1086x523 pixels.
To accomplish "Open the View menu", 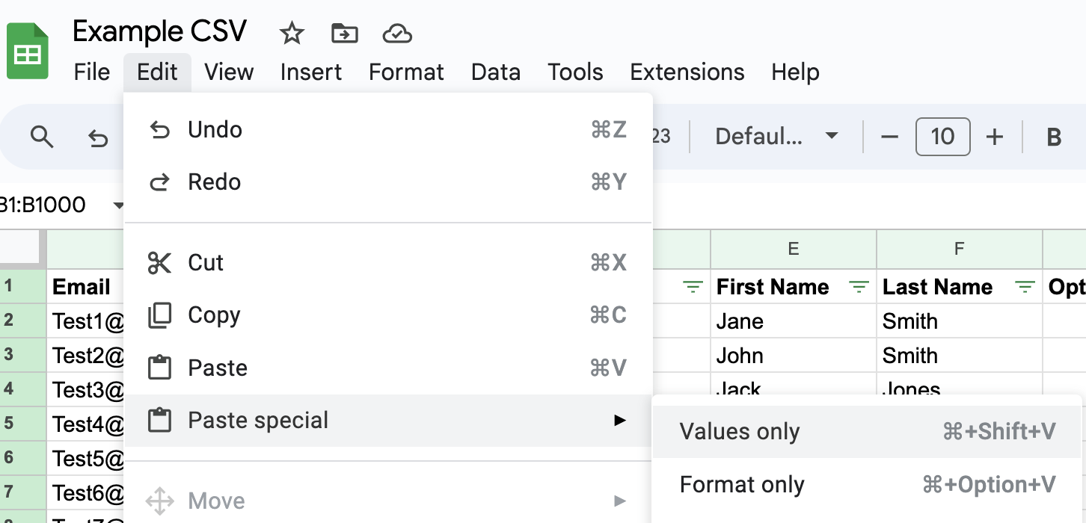I will 229,72.
